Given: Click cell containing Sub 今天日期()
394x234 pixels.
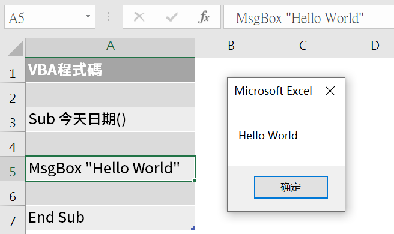Looking at the screenshot, I should 111,119.
